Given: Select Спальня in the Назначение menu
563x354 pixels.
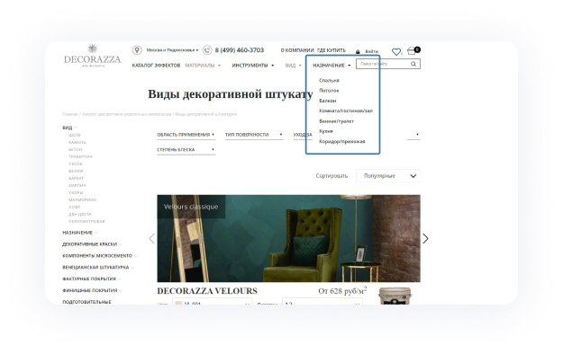Looking at the screenshot, I should coord(330,81).
